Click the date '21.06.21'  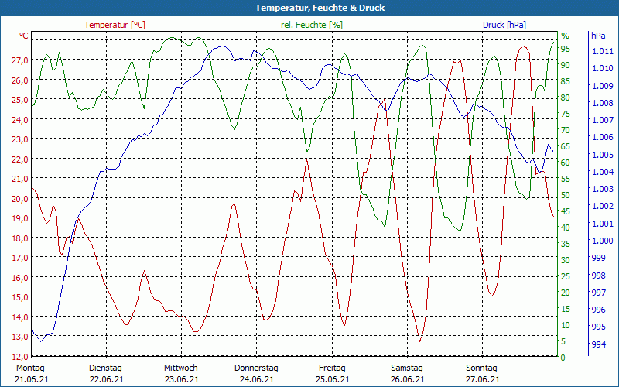point(32,379)
